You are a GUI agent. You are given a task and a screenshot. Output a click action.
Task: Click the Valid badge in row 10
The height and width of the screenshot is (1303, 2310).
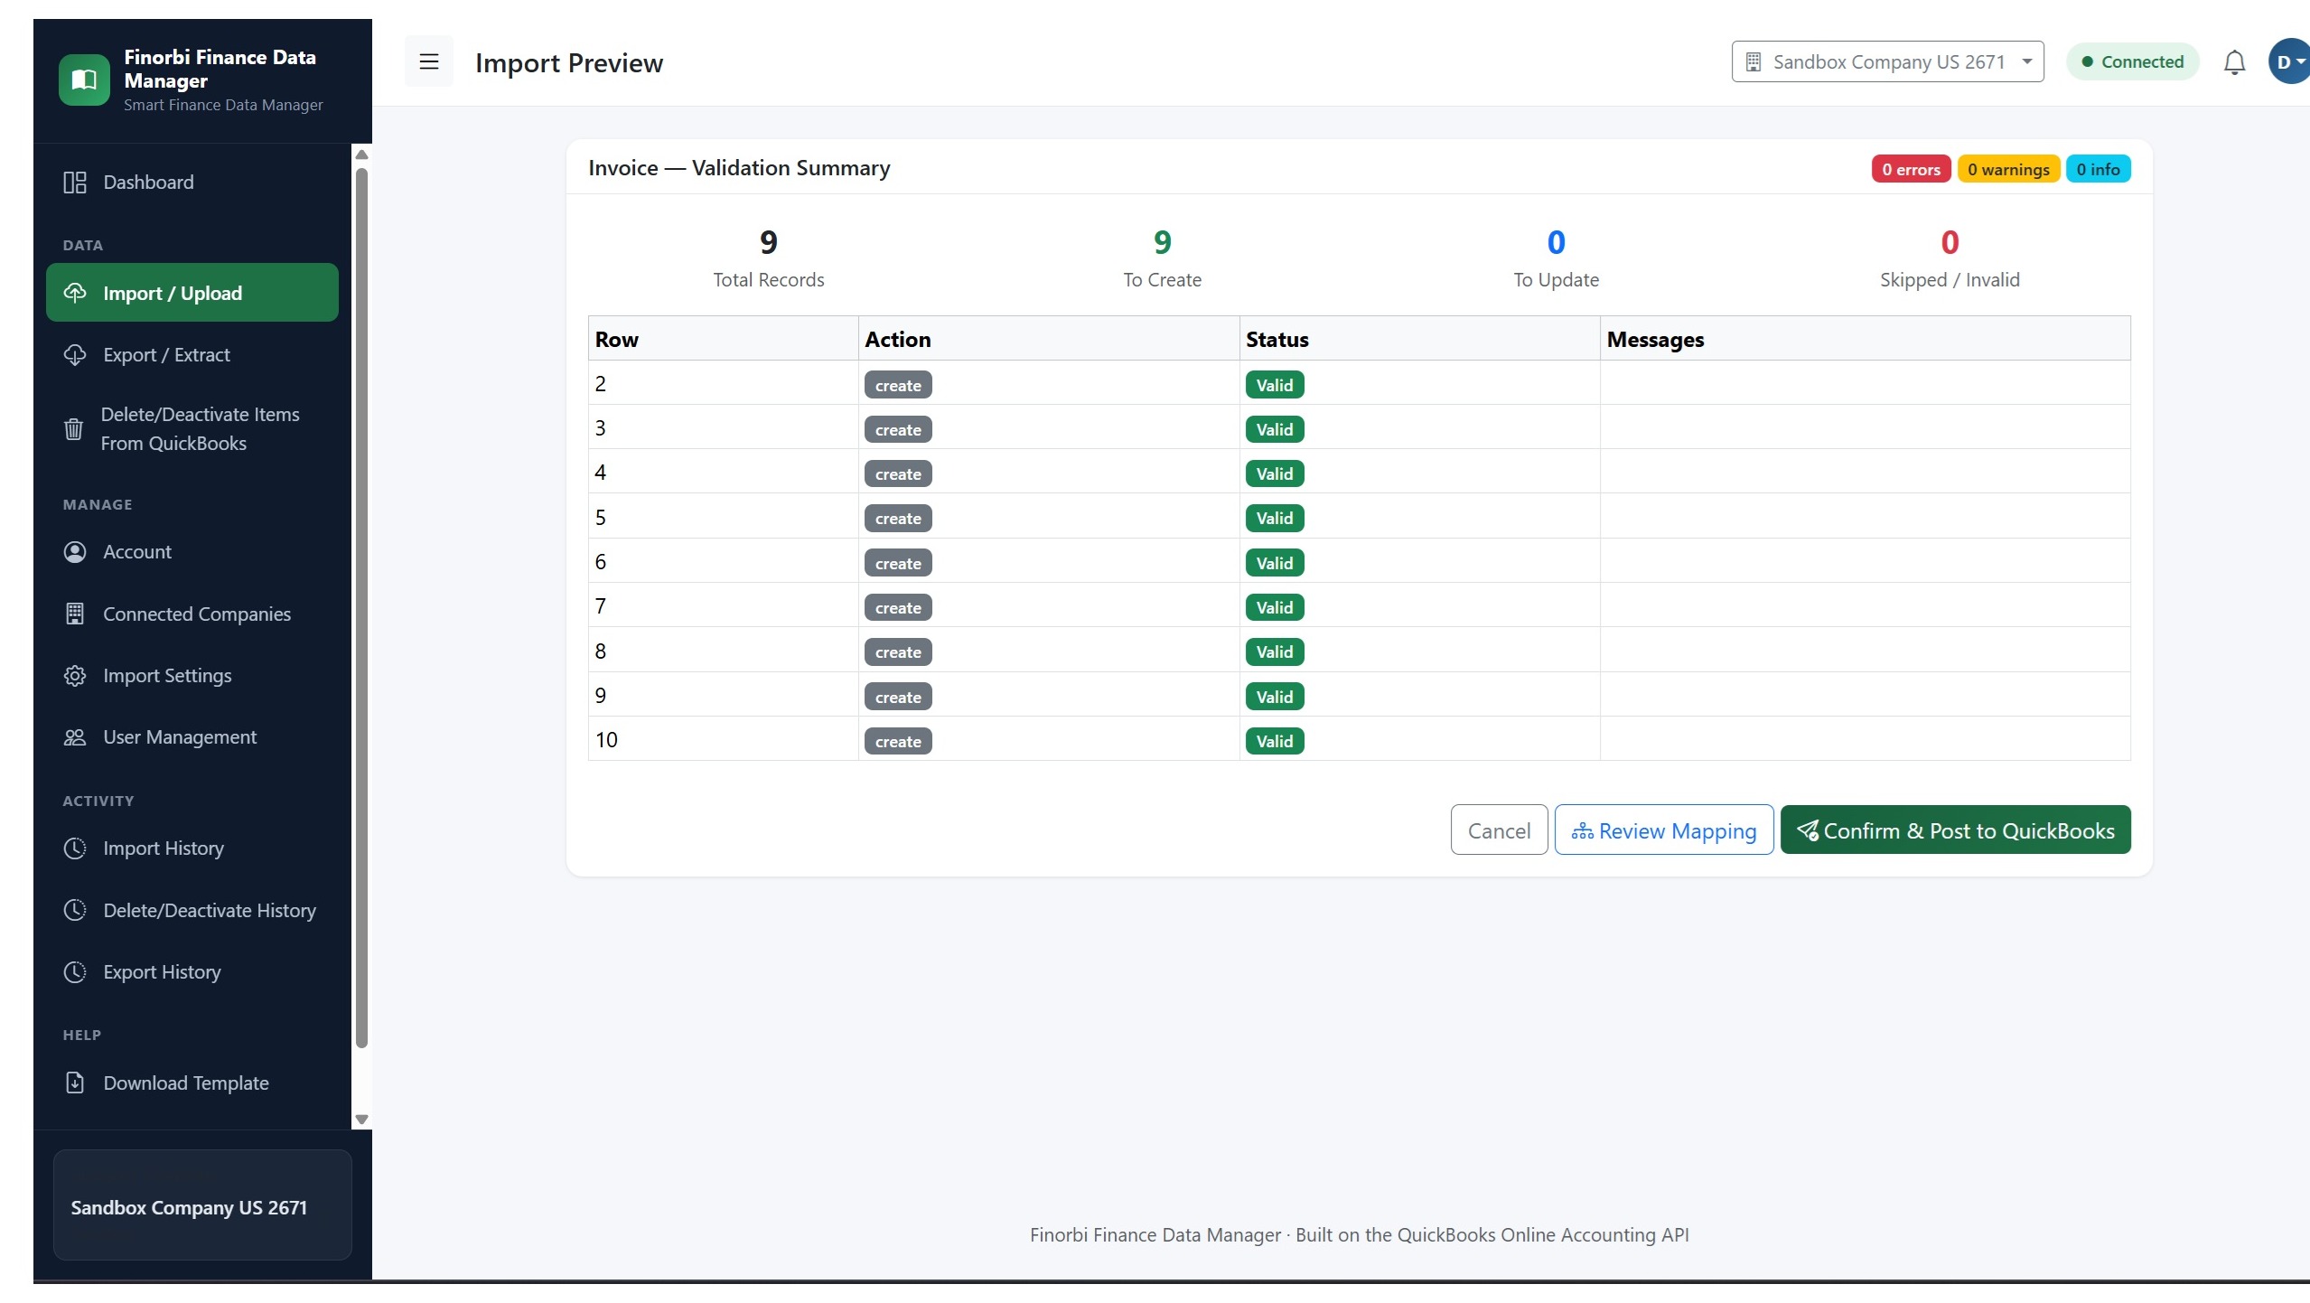tap(1275, 741)
